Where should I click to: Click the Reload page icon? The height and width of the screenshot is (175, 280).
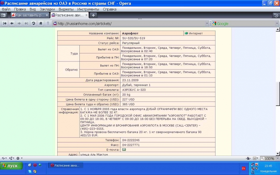[x=34, y=23]
